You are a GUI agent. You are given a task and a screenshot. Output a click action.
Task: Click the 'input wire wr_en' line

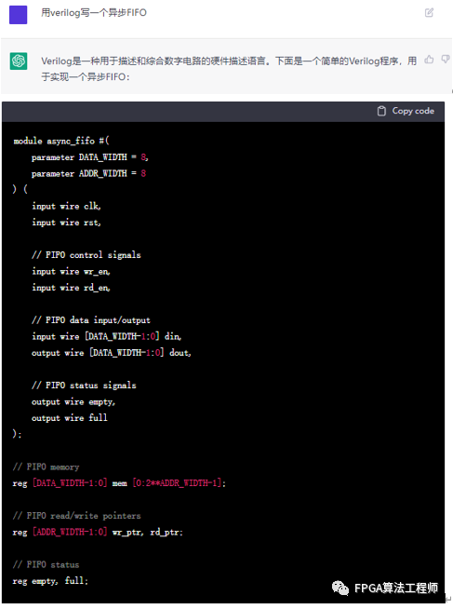[71, 272]
